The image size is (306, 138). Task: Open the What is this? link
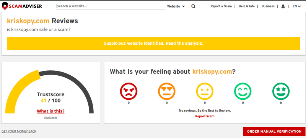click(50, 111)
